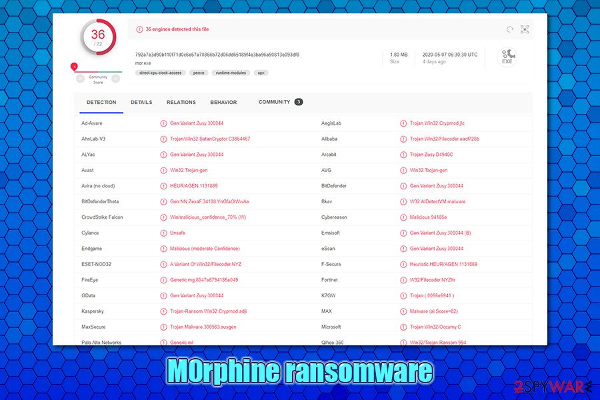
Task: Click the peexe tag
Action: [199, 73]
